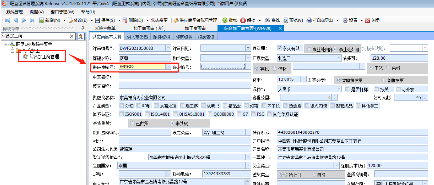434x185 pixels.
Task: Click the red 关闭 close toolbar button
Action: pos(372,20)
